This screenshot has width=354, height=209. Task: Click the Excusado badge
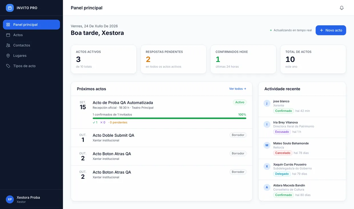click(282, 132)
